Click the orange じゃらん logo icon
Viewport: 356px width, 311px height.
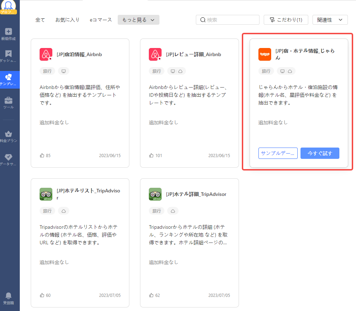pos(265,54)
